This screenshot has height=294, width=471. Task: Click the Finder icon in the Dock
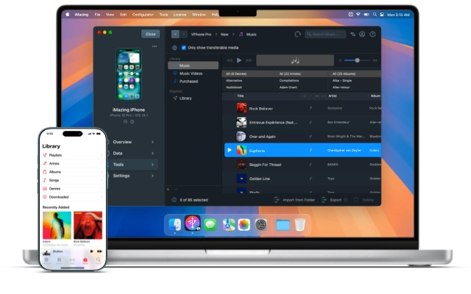click(x=175, y=224)
